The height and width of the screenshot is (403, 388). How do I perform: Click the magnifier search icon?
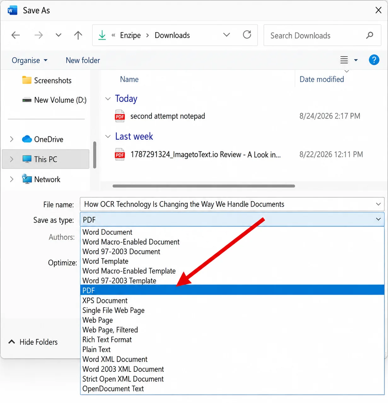[x=370, y=35]
